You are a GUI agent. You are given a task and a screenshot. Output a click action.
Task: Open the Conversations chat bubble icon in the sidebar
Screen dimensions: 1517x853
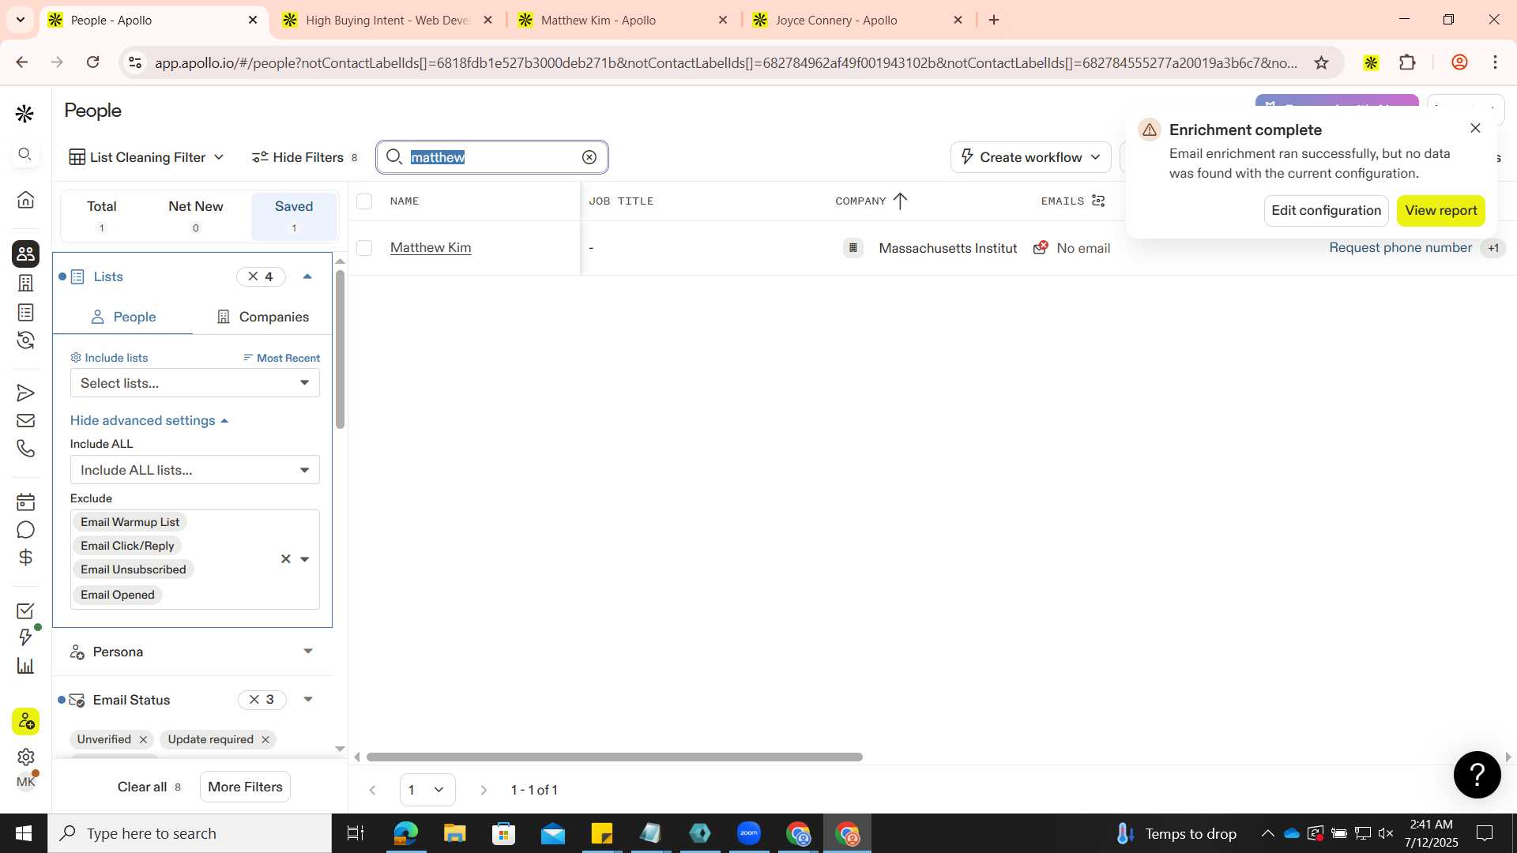[x=25, y=530]
